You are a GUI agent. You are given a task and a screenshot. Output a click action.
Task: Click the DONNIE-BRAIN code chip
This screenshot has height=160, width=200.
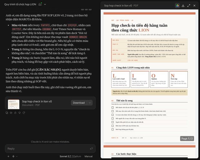(78, 37)
